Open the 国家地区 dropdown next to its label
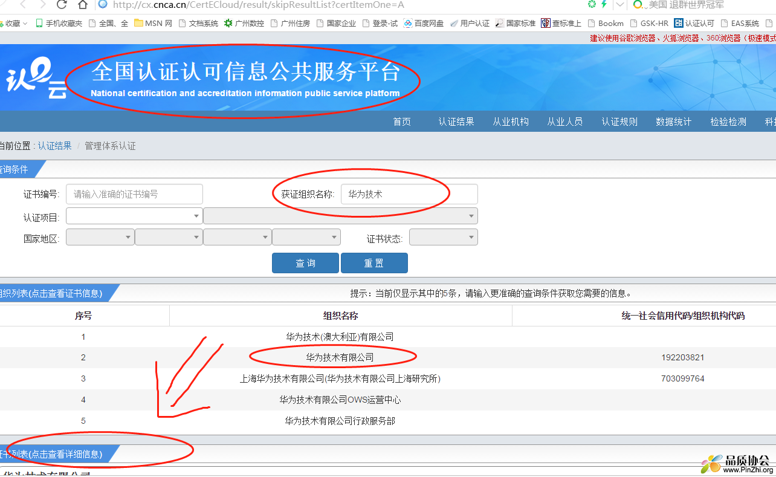776x477 pixels. (100, 237)
